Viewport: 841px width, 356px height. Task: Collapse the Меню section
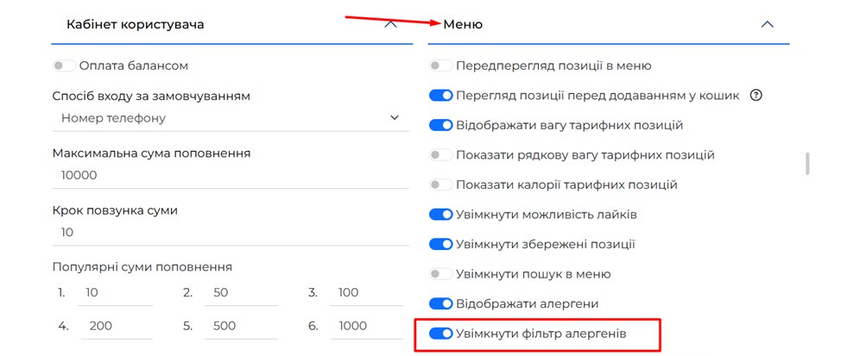coord(767,24)
